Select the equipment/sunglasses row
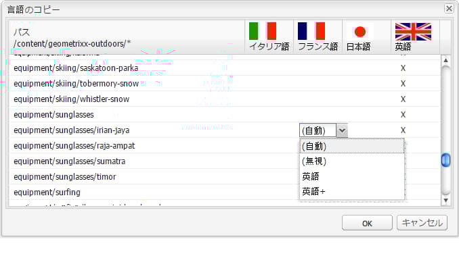The width and height of the screenshot is (459, 254). pos(225,114)
